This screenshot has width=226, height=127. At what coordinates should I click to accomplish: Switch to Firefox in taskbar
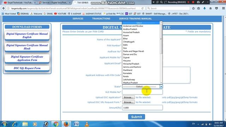(66, 124)
